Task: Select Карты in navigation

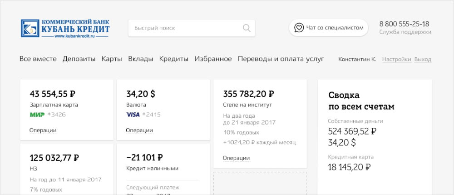Action: coord(112,59)
